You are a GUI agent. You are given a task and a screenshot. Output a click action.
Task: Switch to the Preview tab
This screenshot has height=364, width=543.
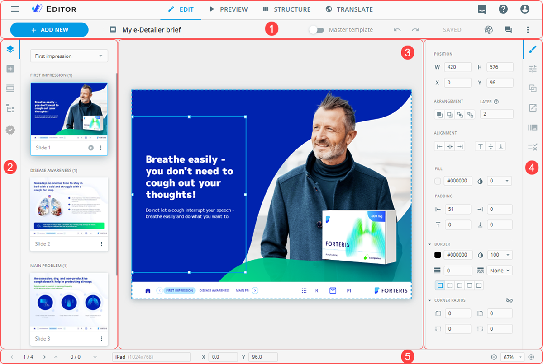pyautogui.click(x=229, y=9)
